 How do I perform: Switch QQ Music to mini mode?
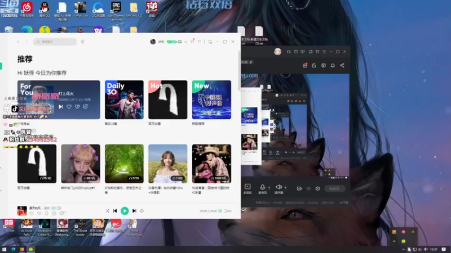210,42
